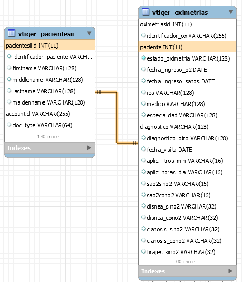This screenshot has height=282, width=242.
Task: Select the highlighted paciente INT(11) column
Action: tap(188, 47)
